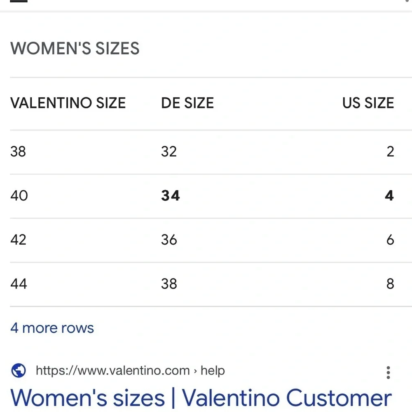
Task: Click the US size 2 cell
Action: [390, 152]
